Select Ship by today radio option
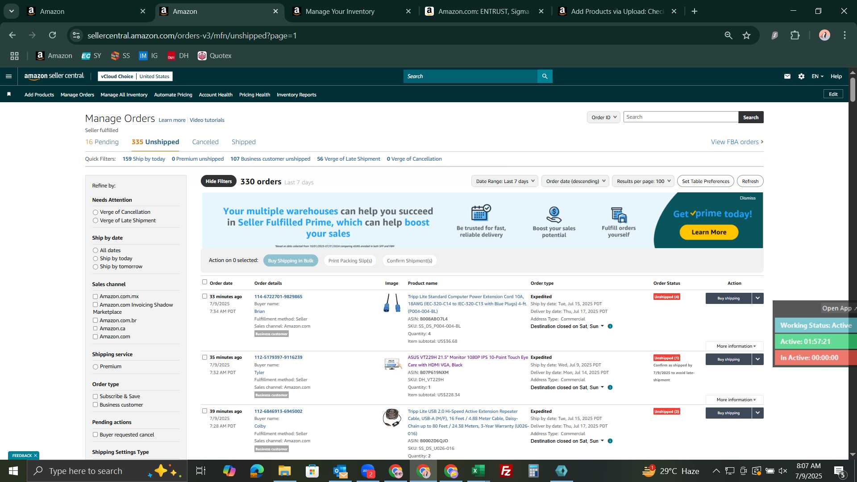 tap(95, 259)
